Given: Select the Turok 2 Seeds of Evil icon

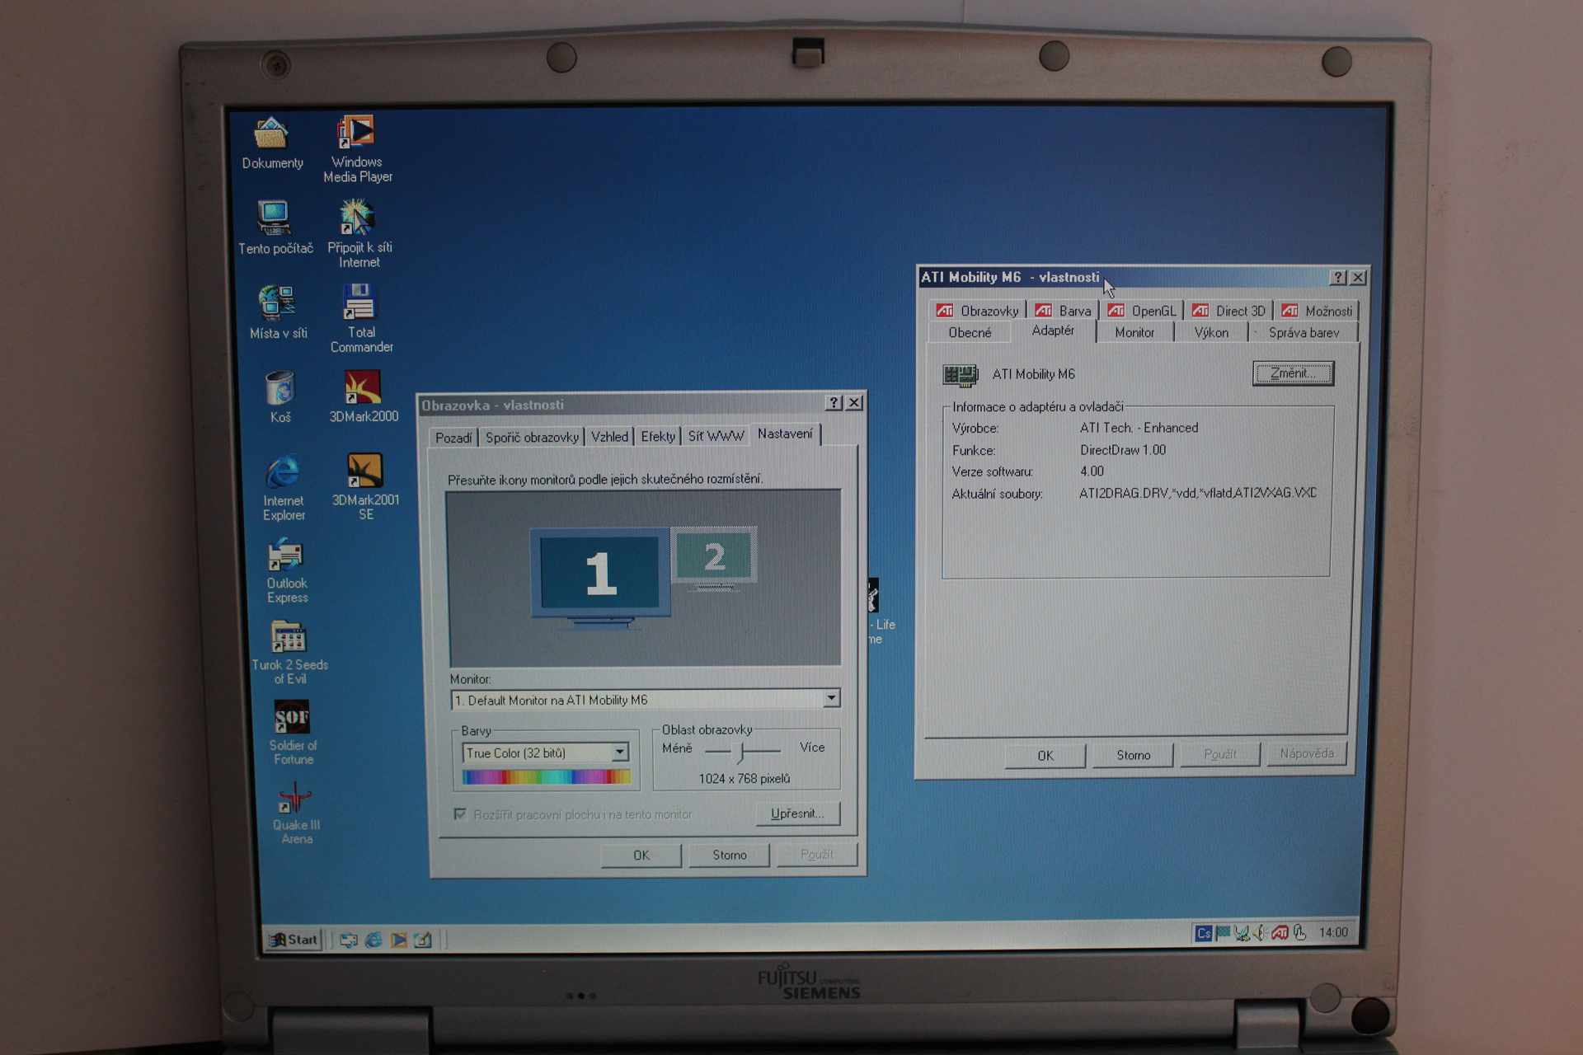Looking at the screenshot, I should [289, 653].
